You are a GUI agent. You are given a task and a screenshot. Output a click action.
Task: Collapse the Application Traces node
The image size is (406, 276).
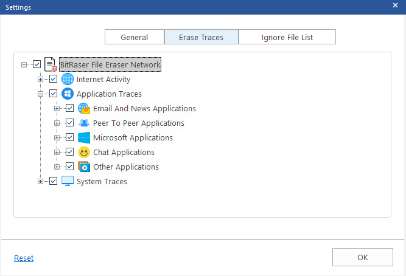(40, 94)
